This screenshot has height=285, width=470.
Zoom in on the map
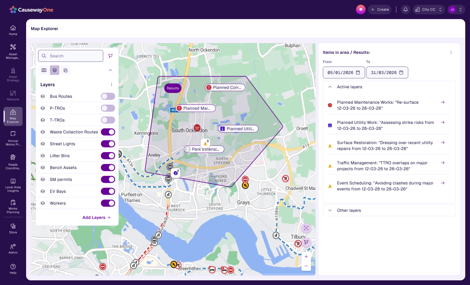coord(306,256)
